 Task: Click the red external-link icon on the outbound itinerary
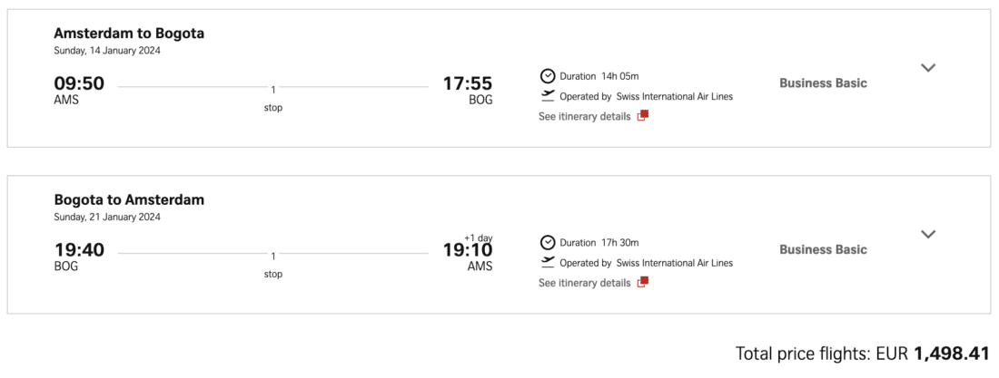pyautogui.click(x=642, y=116)
